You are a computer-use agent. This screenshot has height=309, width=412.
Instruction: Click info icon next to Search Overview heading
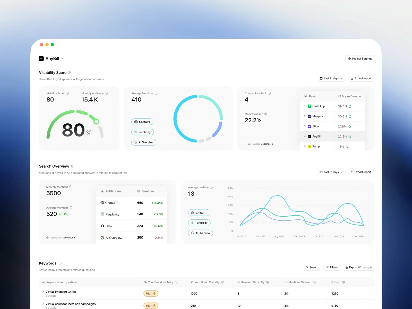[x=73, y=166]
